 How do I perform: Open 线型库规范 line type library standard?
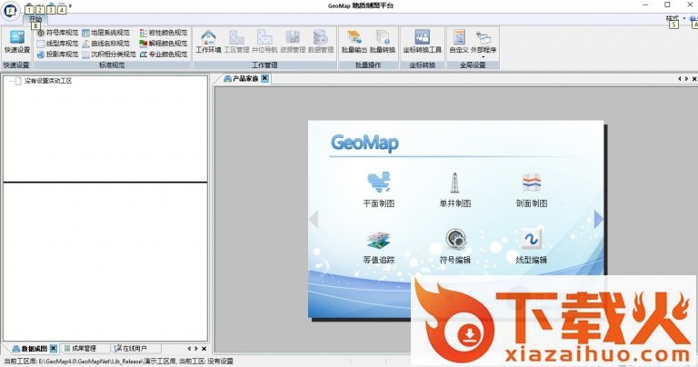point(57,44)
